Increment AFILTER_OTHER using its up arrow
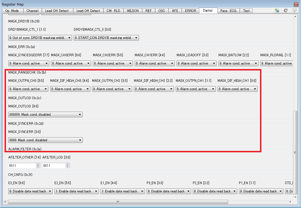 [38, 164]
